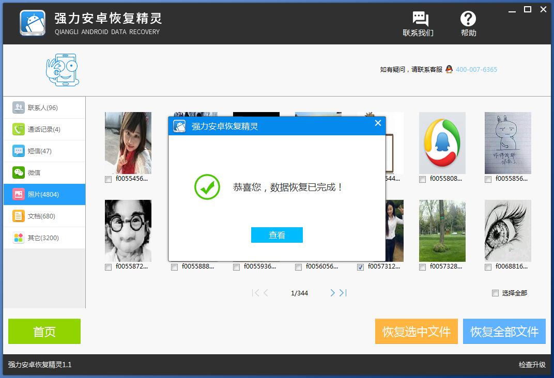Uncheck the f0057312 photo checkbox
This screenshot has width=554, height=378.
pos(360,267)
